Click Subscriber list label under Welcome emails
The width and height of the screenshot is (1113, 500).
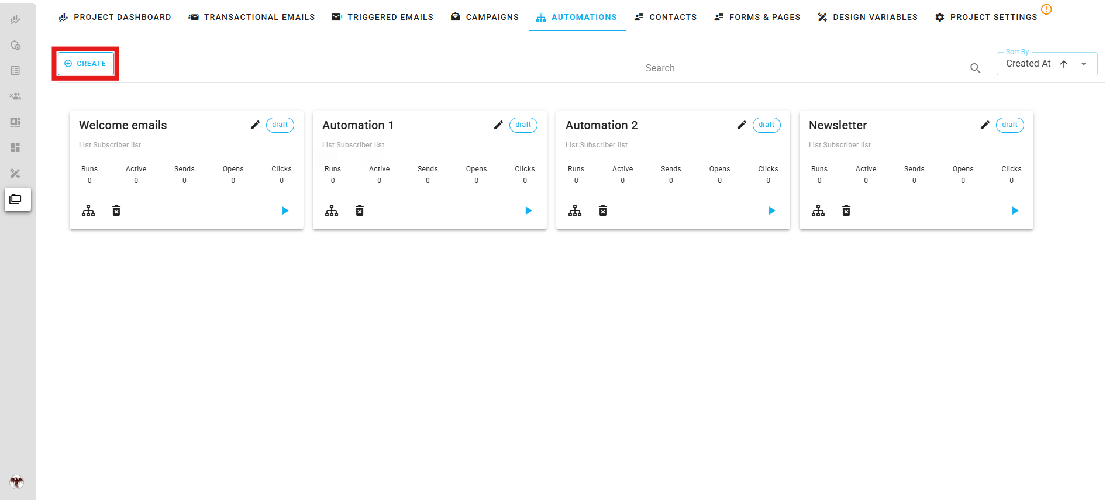pyautogui.click(x=110, y=145)
